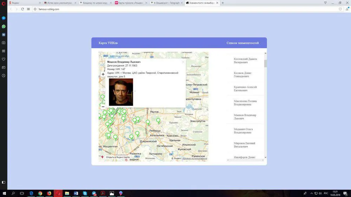The width and height of the screenshot is (351, 197).
Task: Open Messenger in Opera sidebar
Action: click(4, 18)
